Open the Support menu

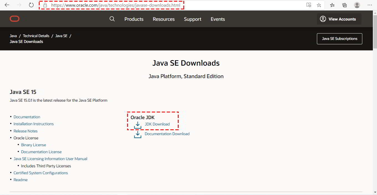coord(193,19)
